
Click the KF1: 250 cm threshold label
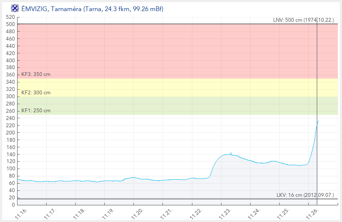36,111
